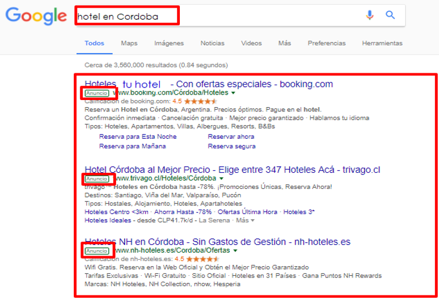Click the www.nh-hoteles.es/Cordoba/Ofertas URL text
The image size is (439, 299).
point(173,250)
